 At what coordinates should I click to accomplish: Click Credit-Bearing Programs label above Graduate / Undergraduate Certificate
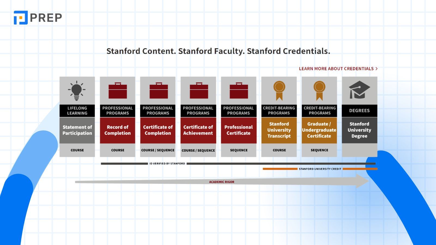[x=319, y=111]
